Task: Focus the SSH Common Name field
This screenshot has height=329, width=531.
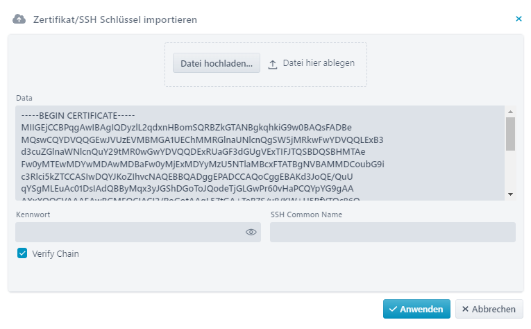Action: [392, 233]
